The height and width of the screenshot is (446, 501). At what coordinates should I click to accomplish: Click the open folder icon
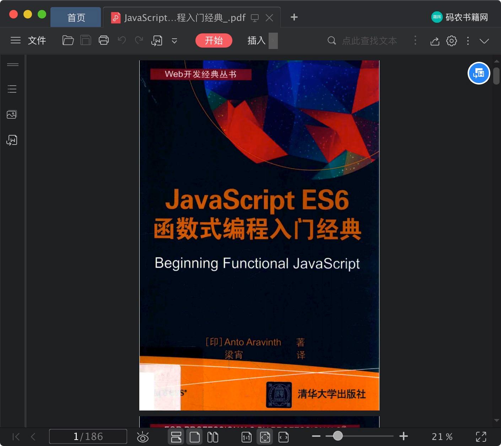[68, 40]
